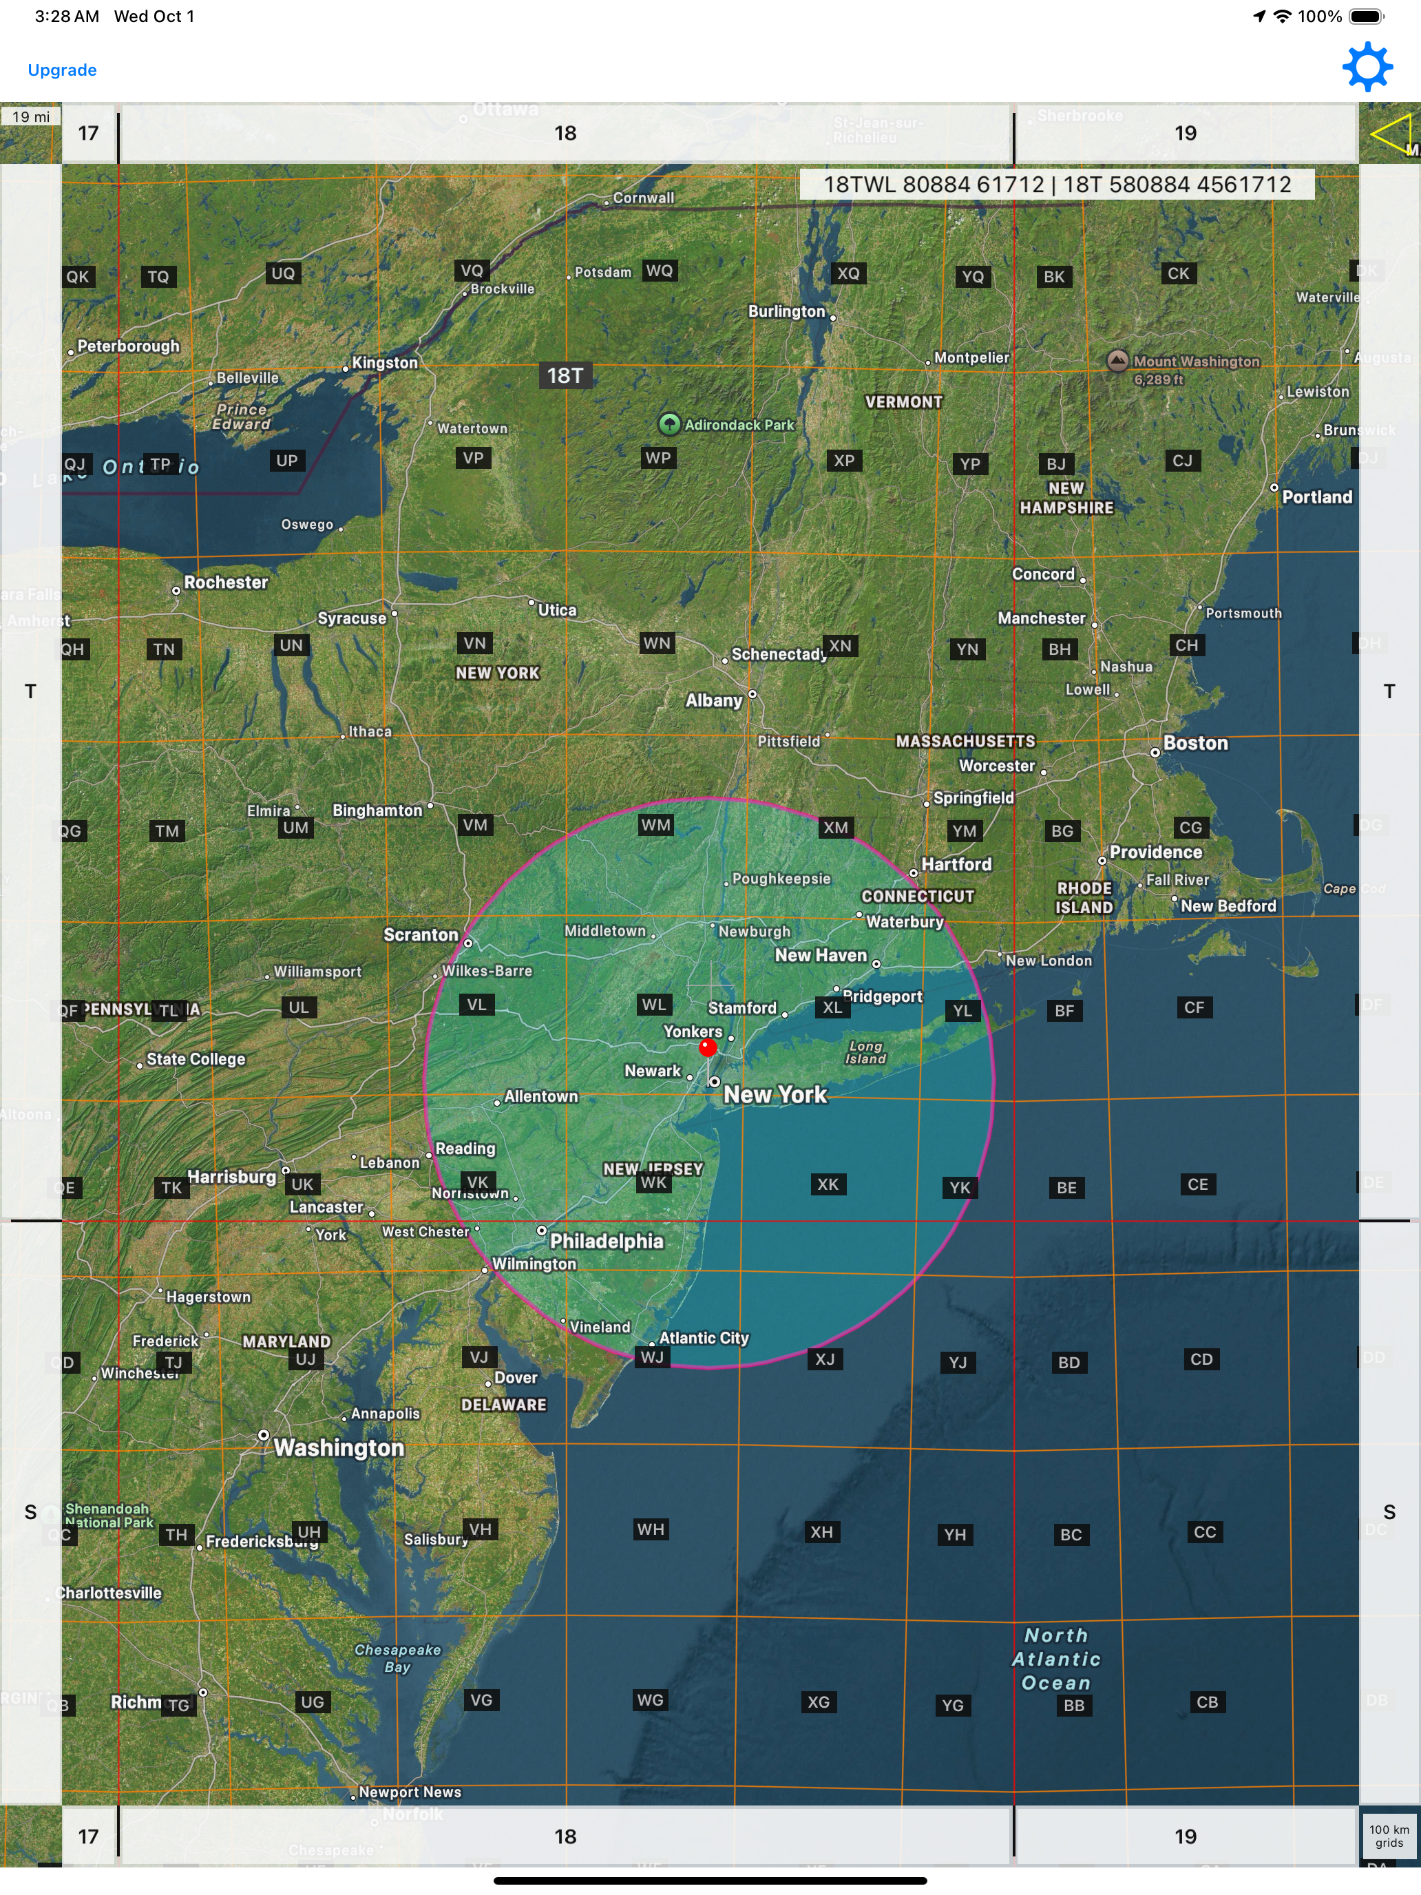Tap the XK grid square label
Image resolution: width=1421 pixels, height=1895 pixels.
(828, 1184)
